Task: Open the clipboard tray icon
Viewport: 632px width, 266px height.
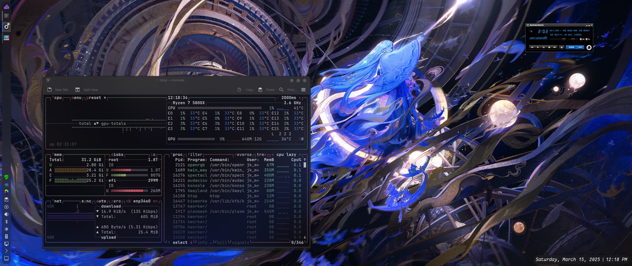Action: 6,199
